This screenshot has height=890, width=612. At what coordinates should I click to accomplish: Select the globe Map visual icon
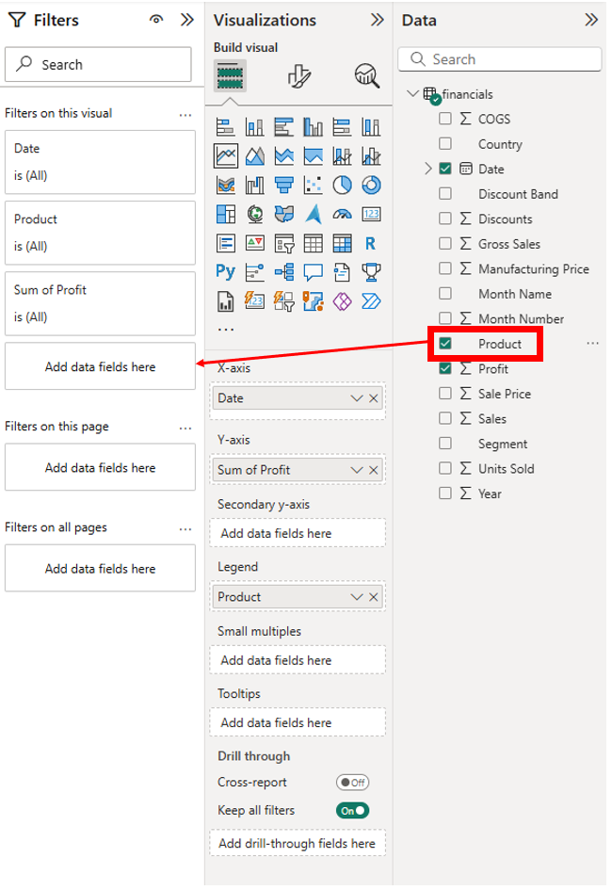coord(254,214)
